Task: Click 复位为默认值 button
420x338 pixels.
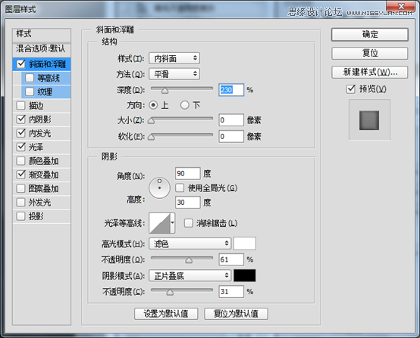Action: click(x=236, y=314)
